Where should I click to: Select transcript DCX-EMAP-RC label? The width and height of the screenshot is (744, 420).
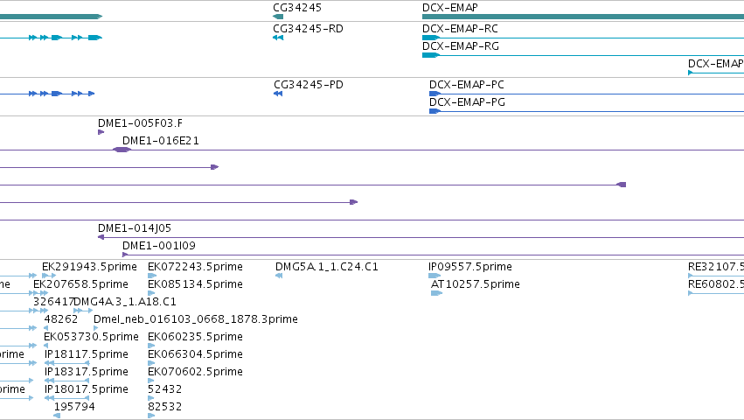point(460,29)
